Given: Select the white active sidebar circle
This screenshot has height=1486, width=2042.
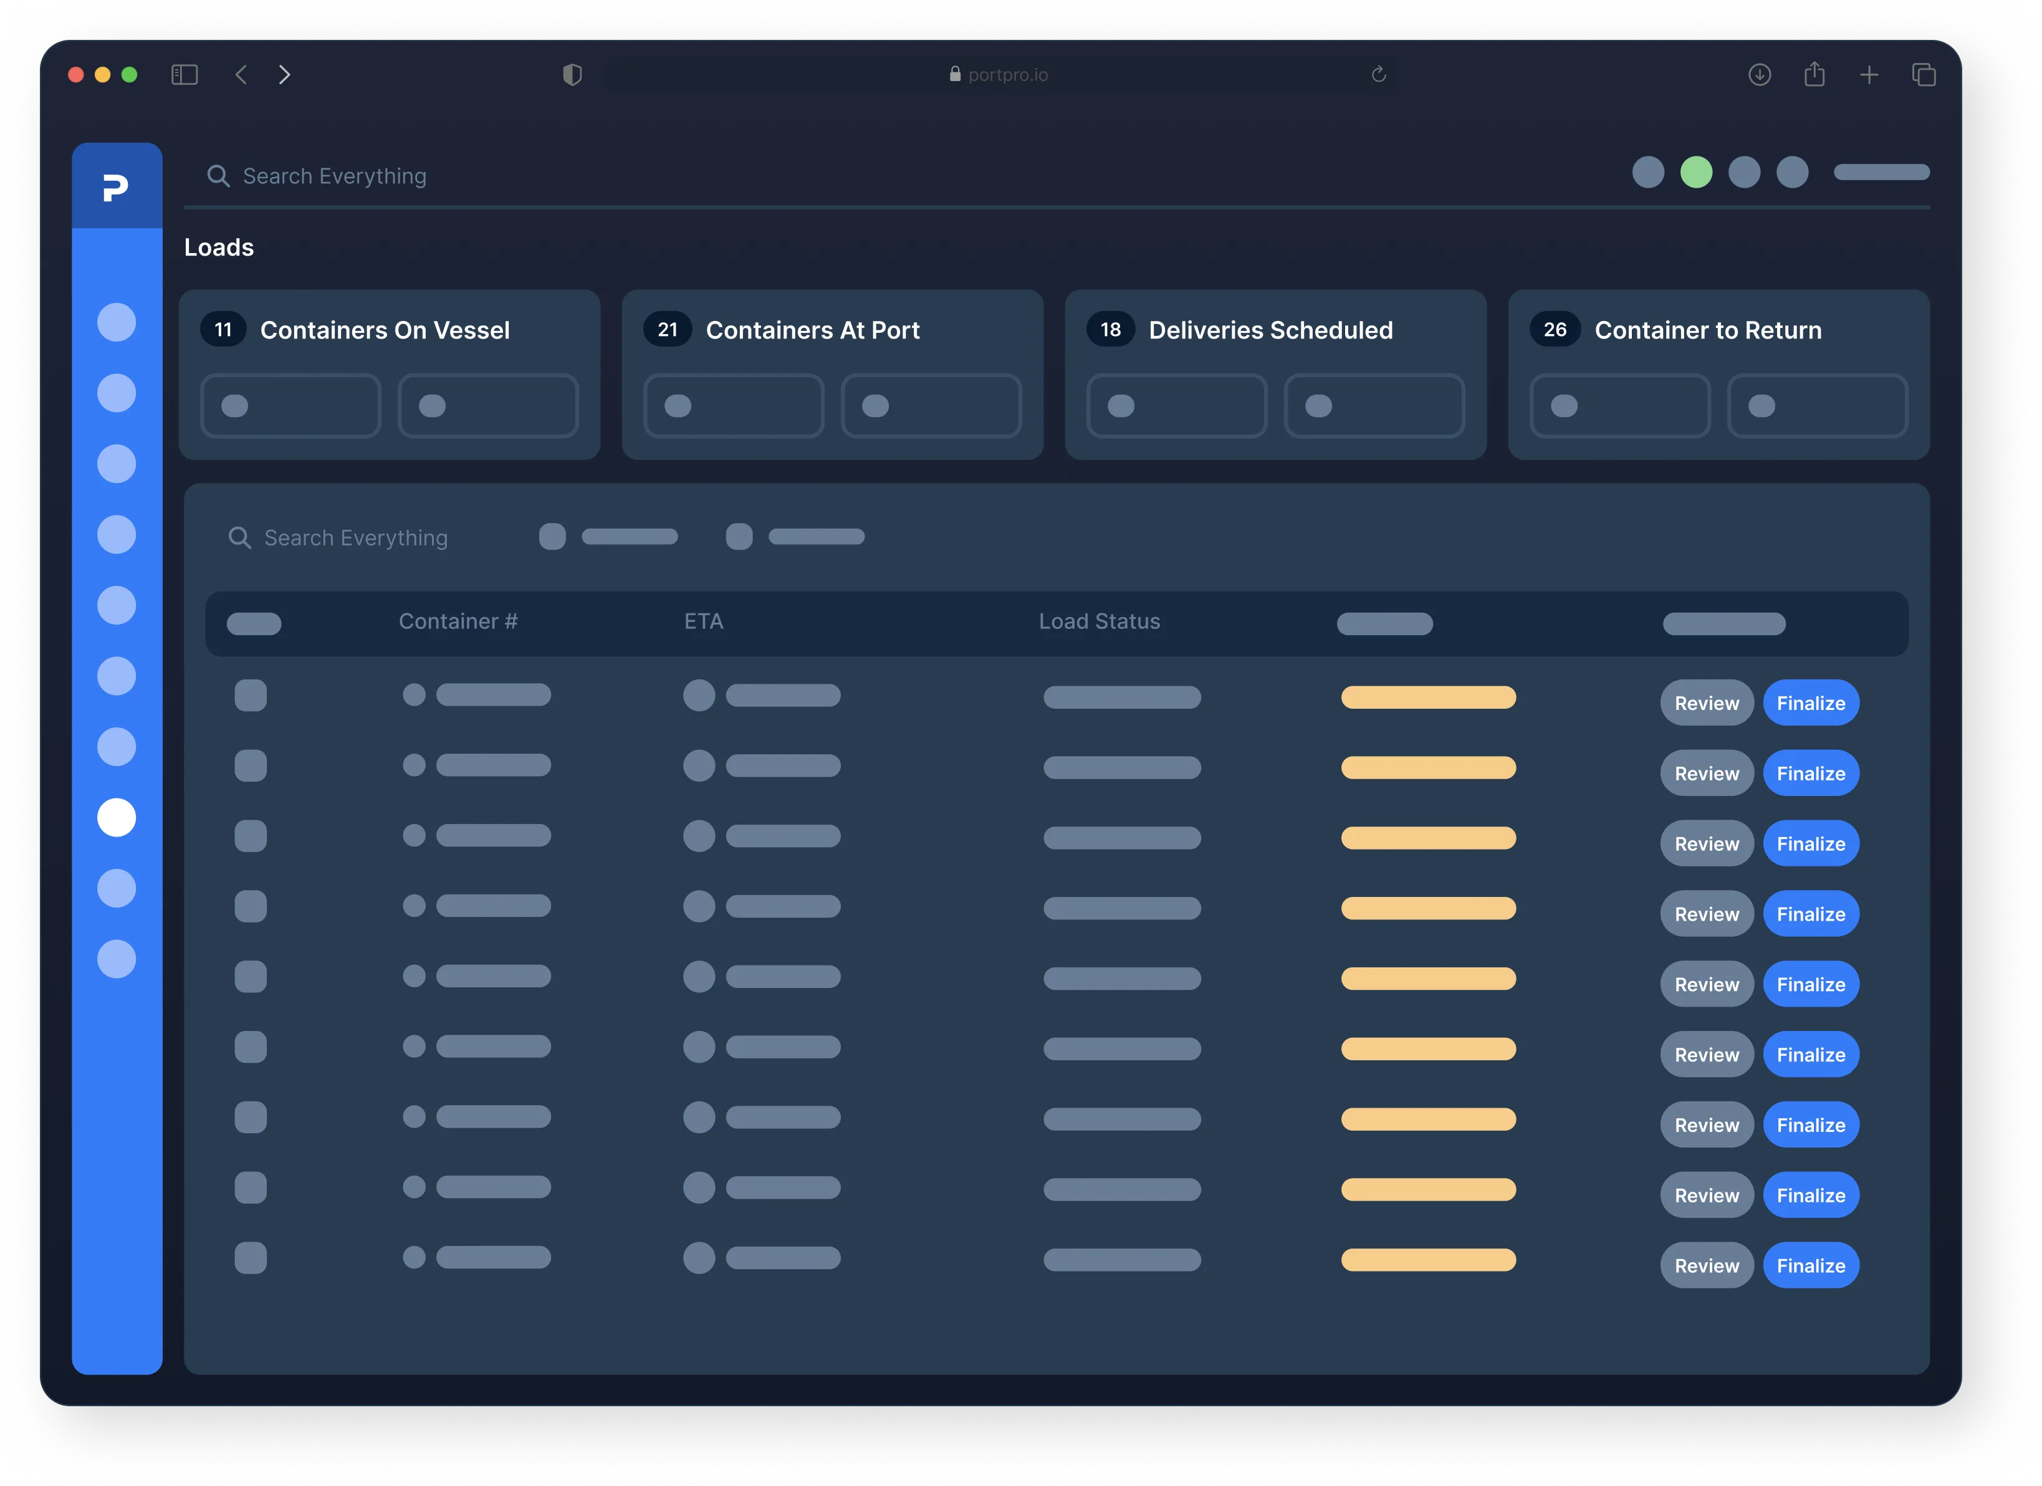Looking at the screenshot, I should pyautogui.click(x=116, y=818).
